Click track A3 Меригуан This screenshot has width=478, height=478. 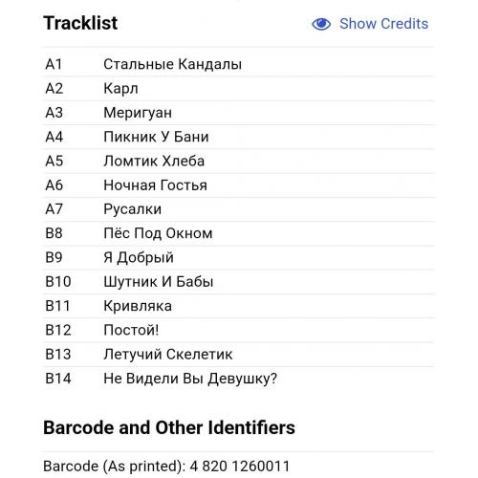click(239, 113)
